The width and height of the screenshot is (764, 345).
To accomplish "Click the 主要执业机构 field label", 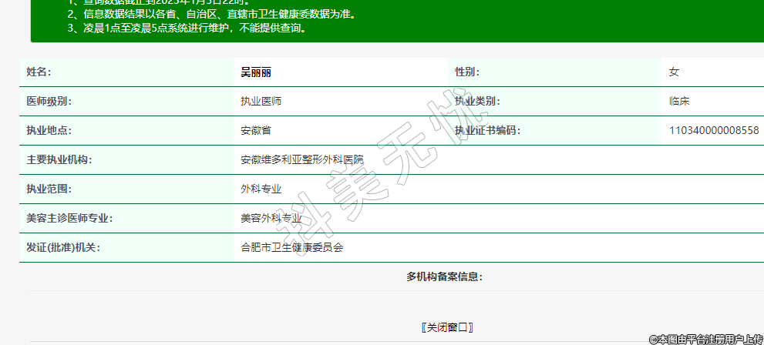I will point(59,159).
